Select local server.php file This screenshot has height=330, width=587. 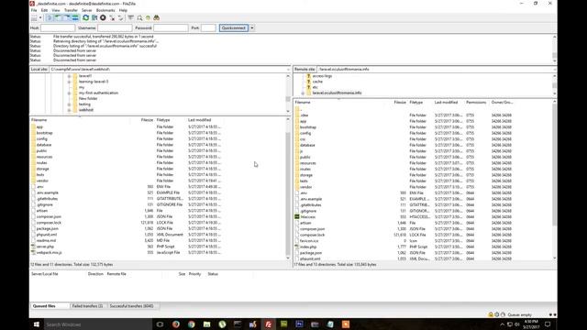[x=45, y=247]
